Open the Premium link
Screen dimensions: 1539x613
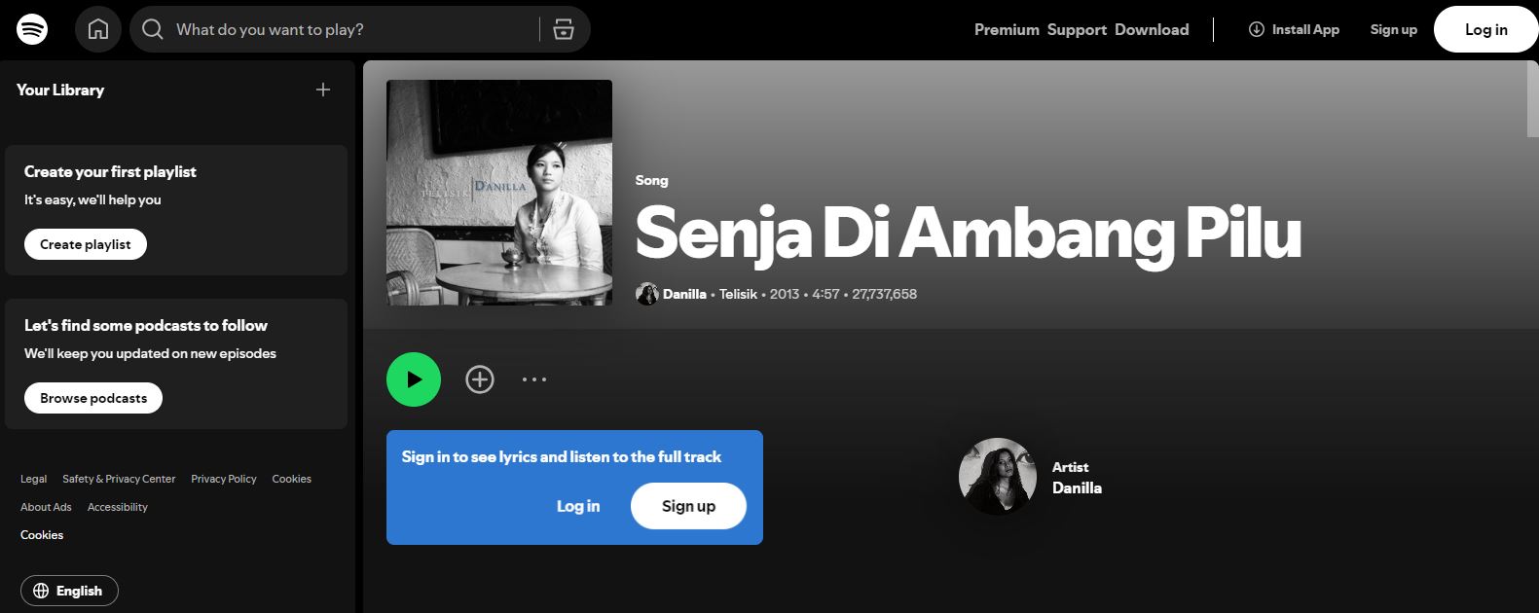1007,29
